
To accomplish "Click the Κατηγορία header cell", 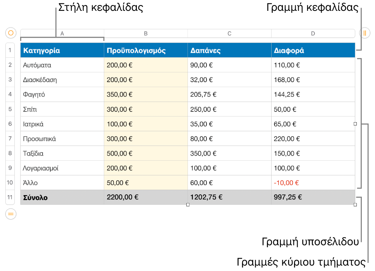I will [62, 50].
